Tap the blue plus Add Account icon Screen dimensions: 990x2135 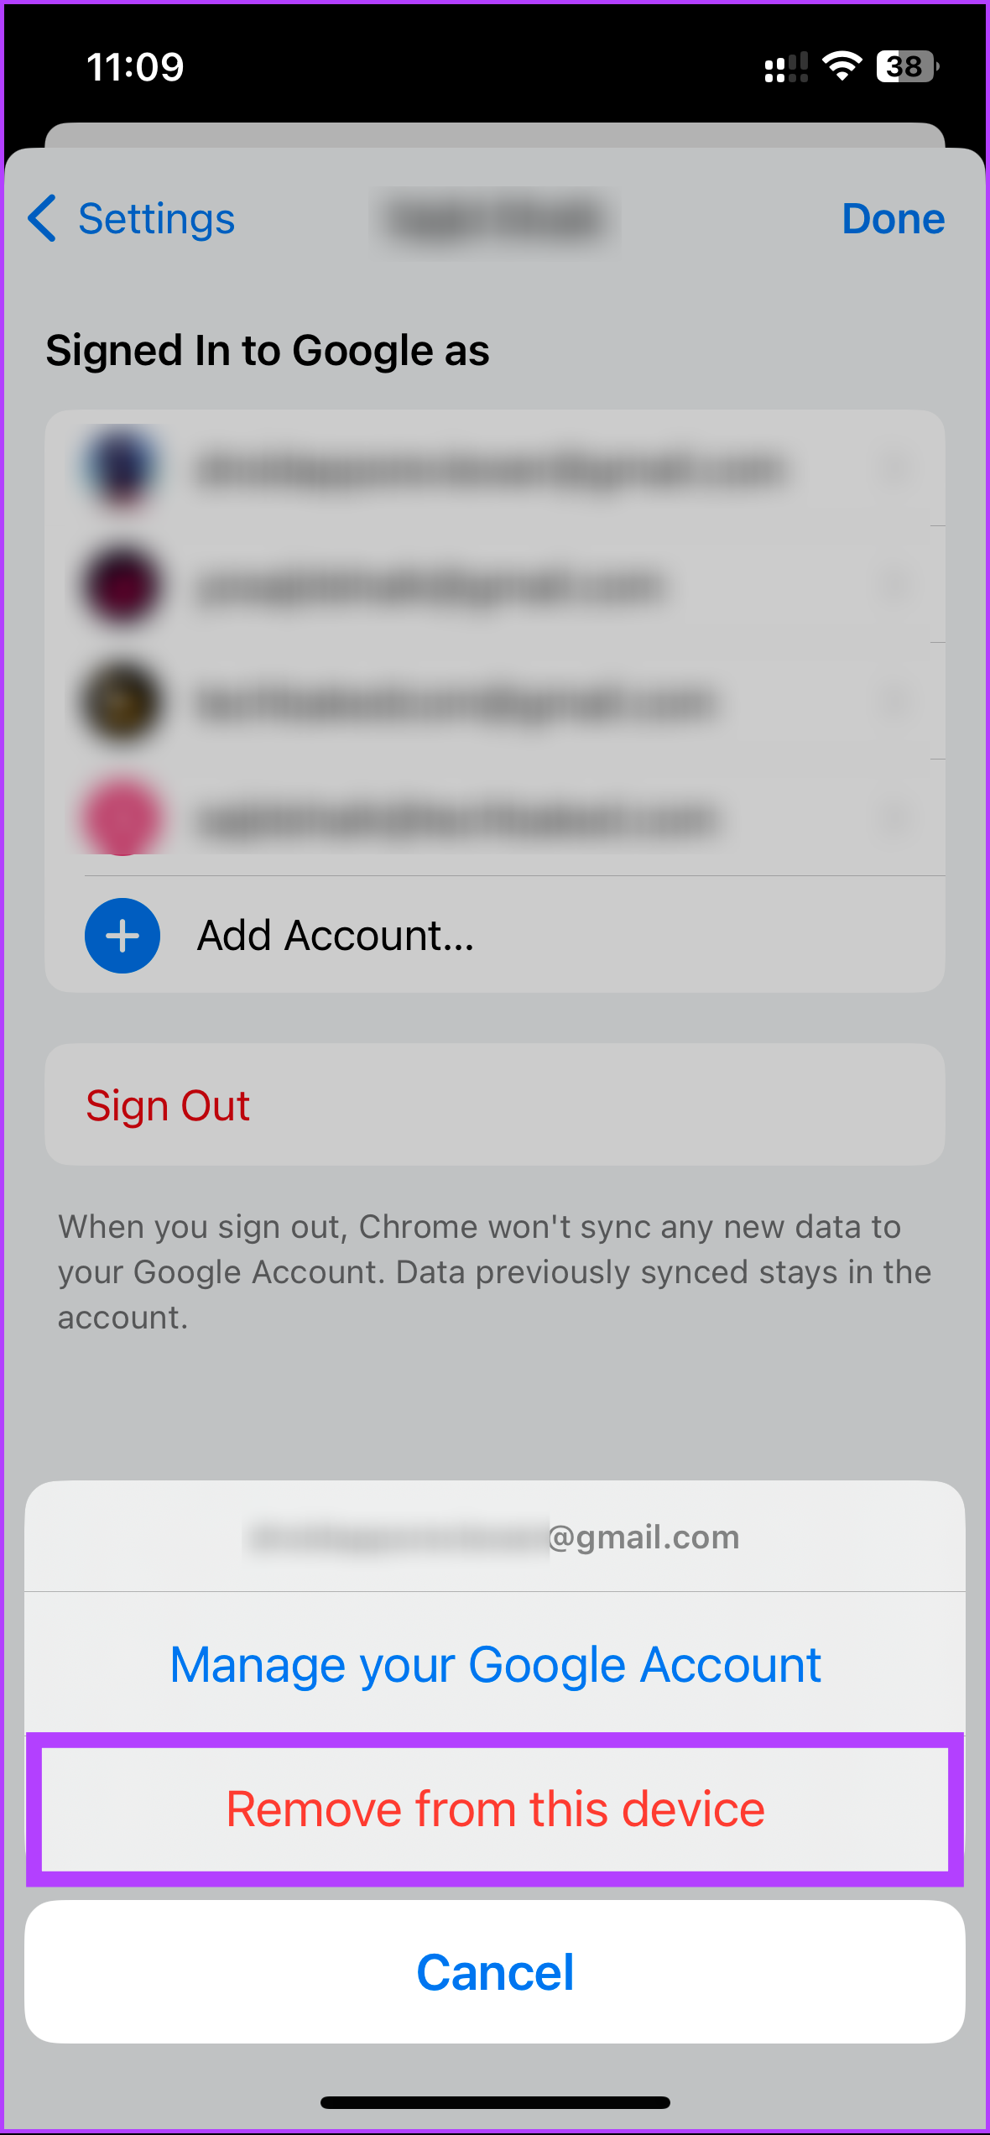click(x=122, y=936)
